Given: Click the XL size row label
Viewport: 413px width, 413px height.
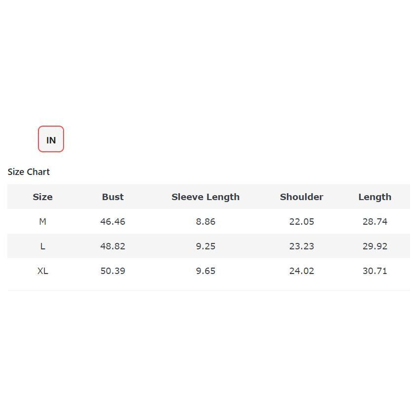Looking at the screenshot, I should click(43, 271).
